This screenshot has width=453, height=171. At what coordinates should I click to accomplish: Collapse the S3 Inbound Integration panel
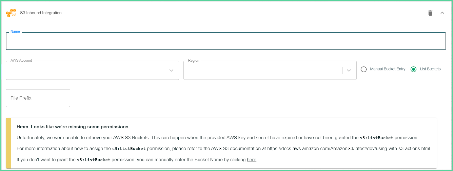pyautogui.click(x=442, y=13)
